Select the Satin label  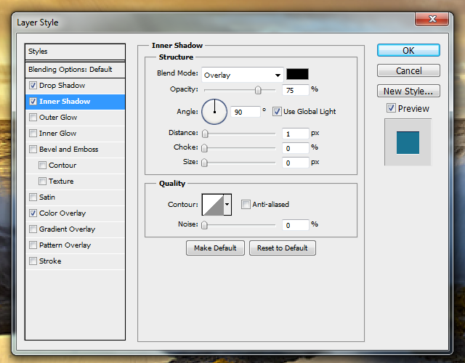46,197
